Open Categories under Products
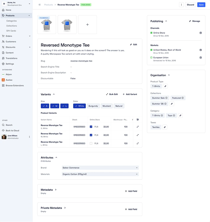The height and width of the screenshot is (222, 210). (x=12, y=21)
